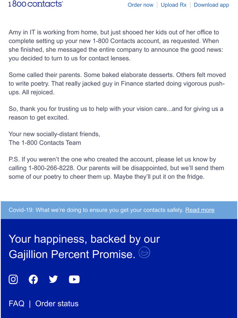Open the Twitter bird icon
238x318 pixels.
point(53,279)
